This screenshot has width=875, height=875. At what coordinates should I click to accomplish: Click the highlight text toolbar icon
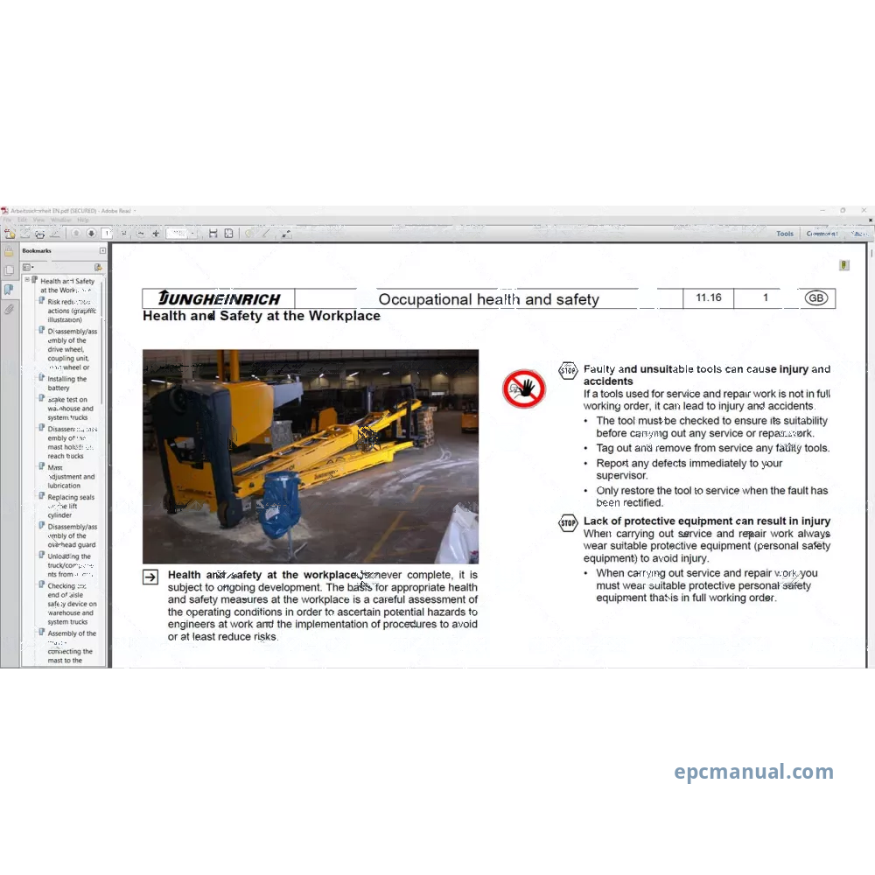click(x=267, y=234)
